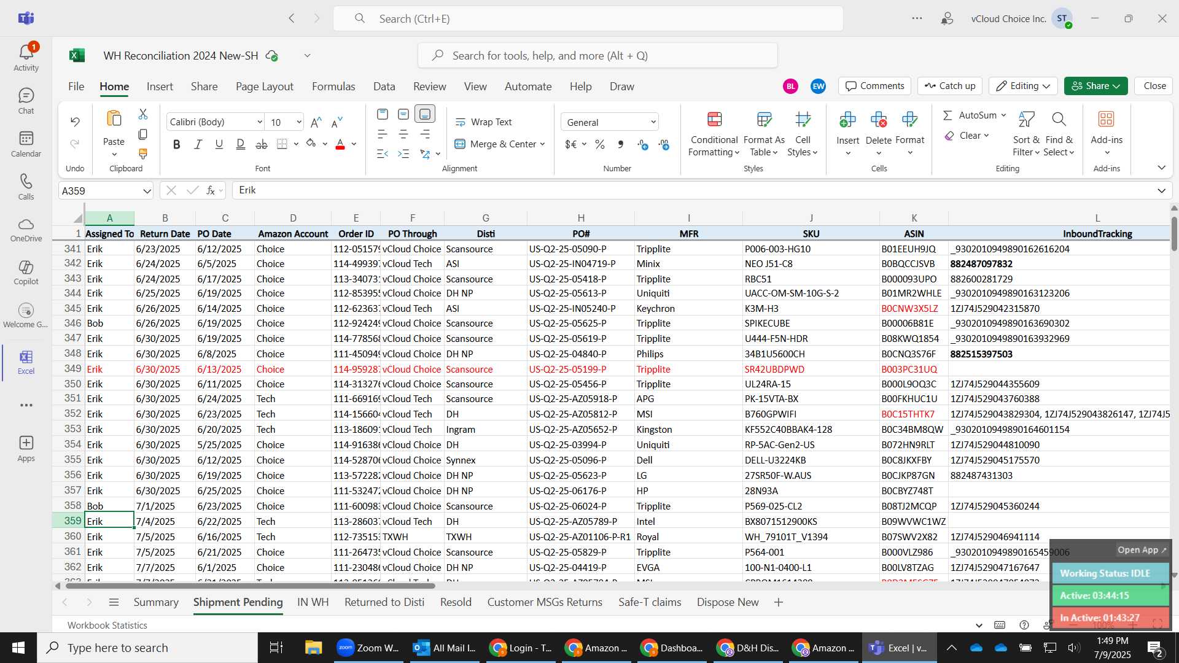The height and width of the screenshot is (663, 1179).
Task: Expand Merge & Center options
Action: point(542,144)
